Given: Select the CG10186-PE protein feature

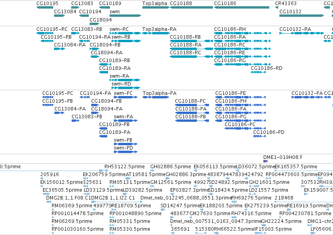Looking at the screenshot, I should coord(240,97).
